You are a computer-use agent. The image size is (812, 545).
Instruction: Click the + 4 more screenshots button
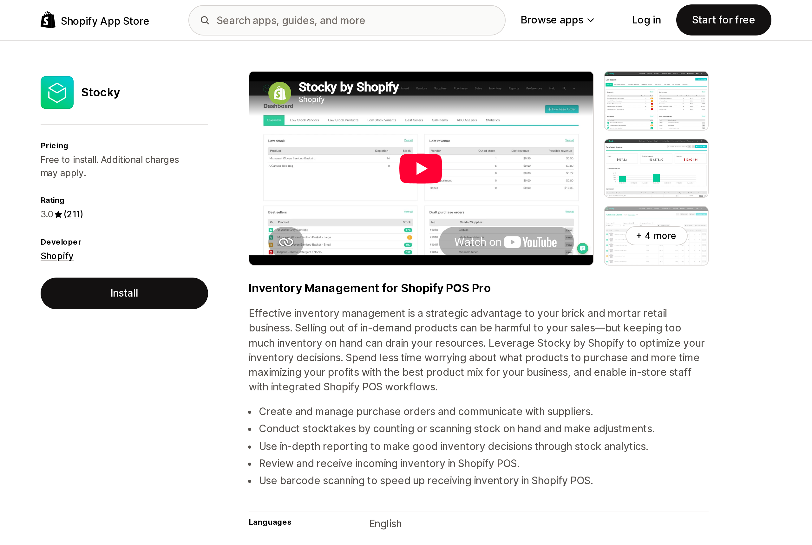[x=656, y=236]
